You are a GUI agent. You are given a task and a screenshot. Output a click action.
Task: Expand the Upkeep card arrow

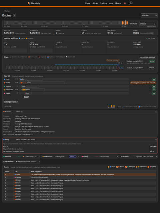[117, 156]
